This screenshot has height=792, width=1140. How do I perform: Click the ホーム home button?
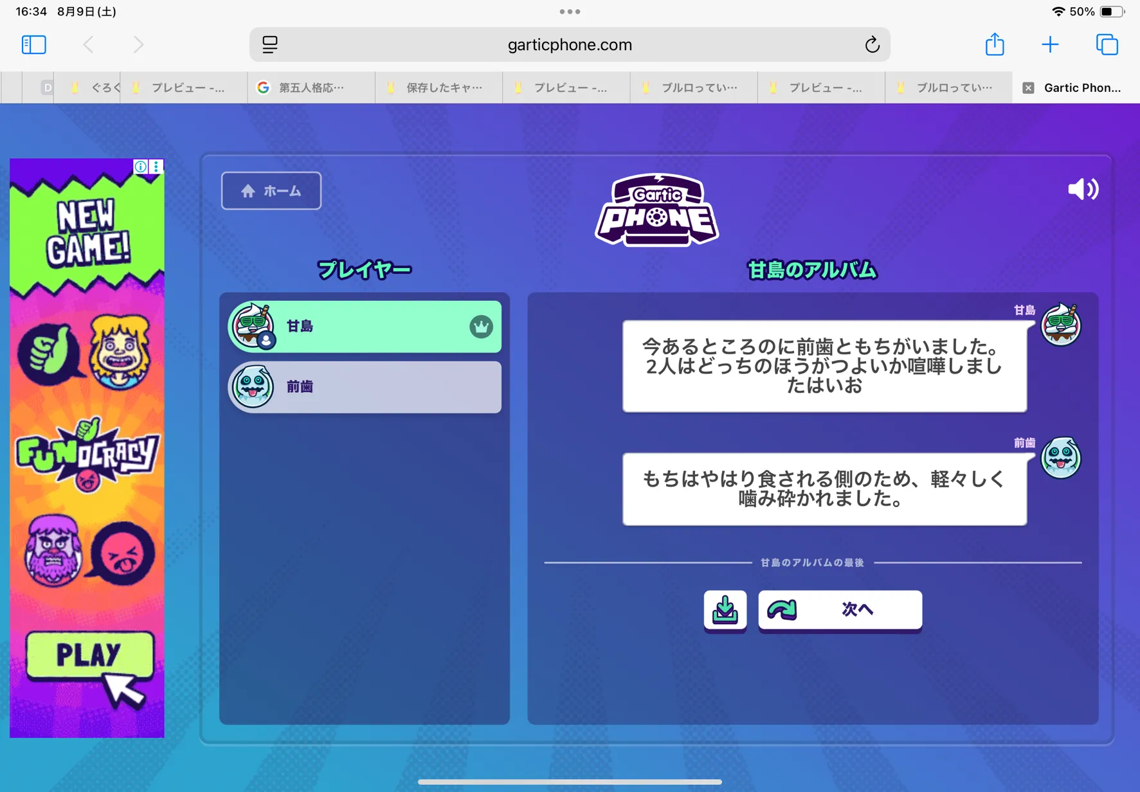coord(271,191)
